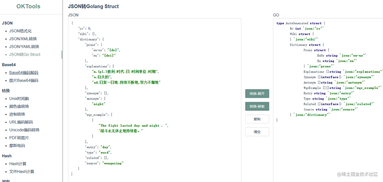Open JSON转Go Struct sidebar item
Image resolution: width=383 pixels, height=182 pixels.
pos(25,54)
